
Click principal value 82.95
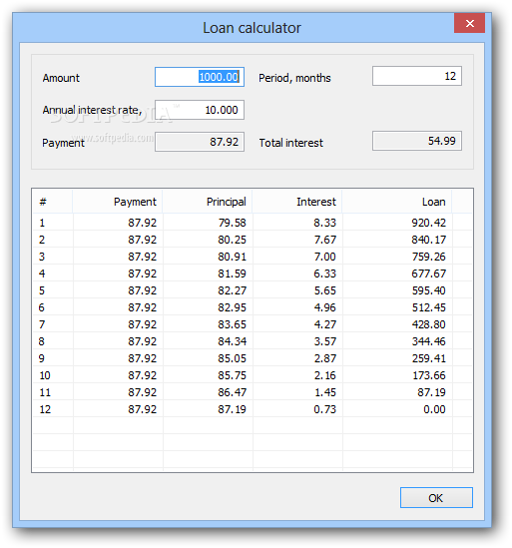(233, 307)
